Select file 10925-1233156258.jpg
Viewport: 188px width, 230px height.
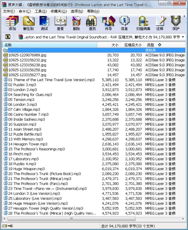(x=94, y=70)
